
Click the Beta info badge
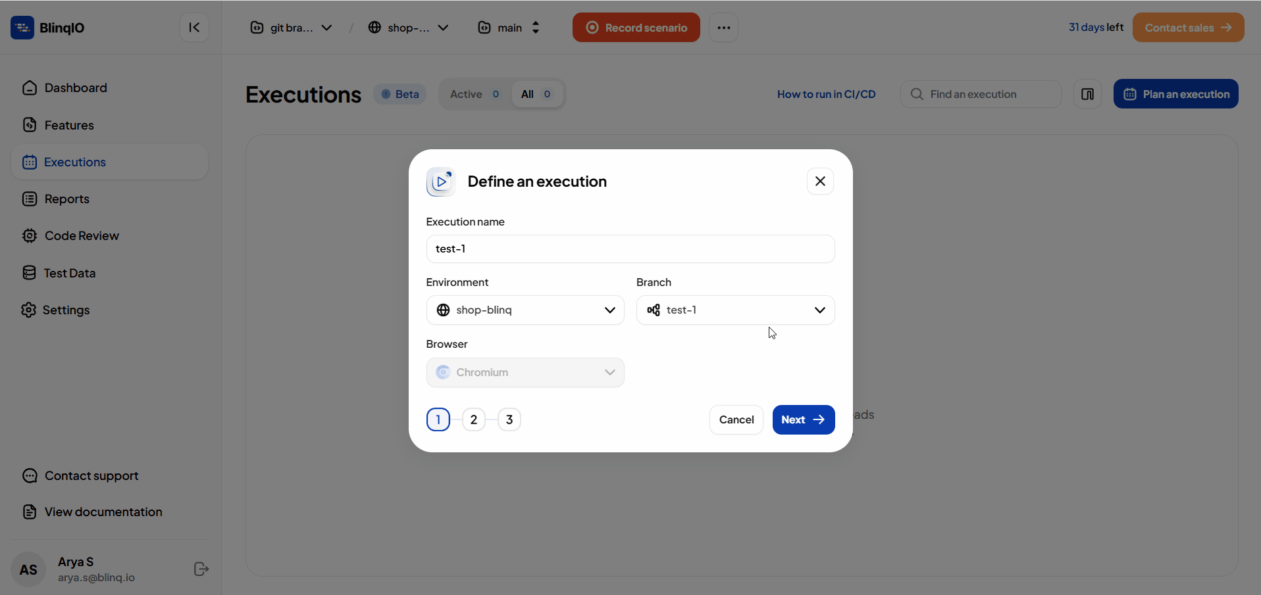(x=400, y=94)
